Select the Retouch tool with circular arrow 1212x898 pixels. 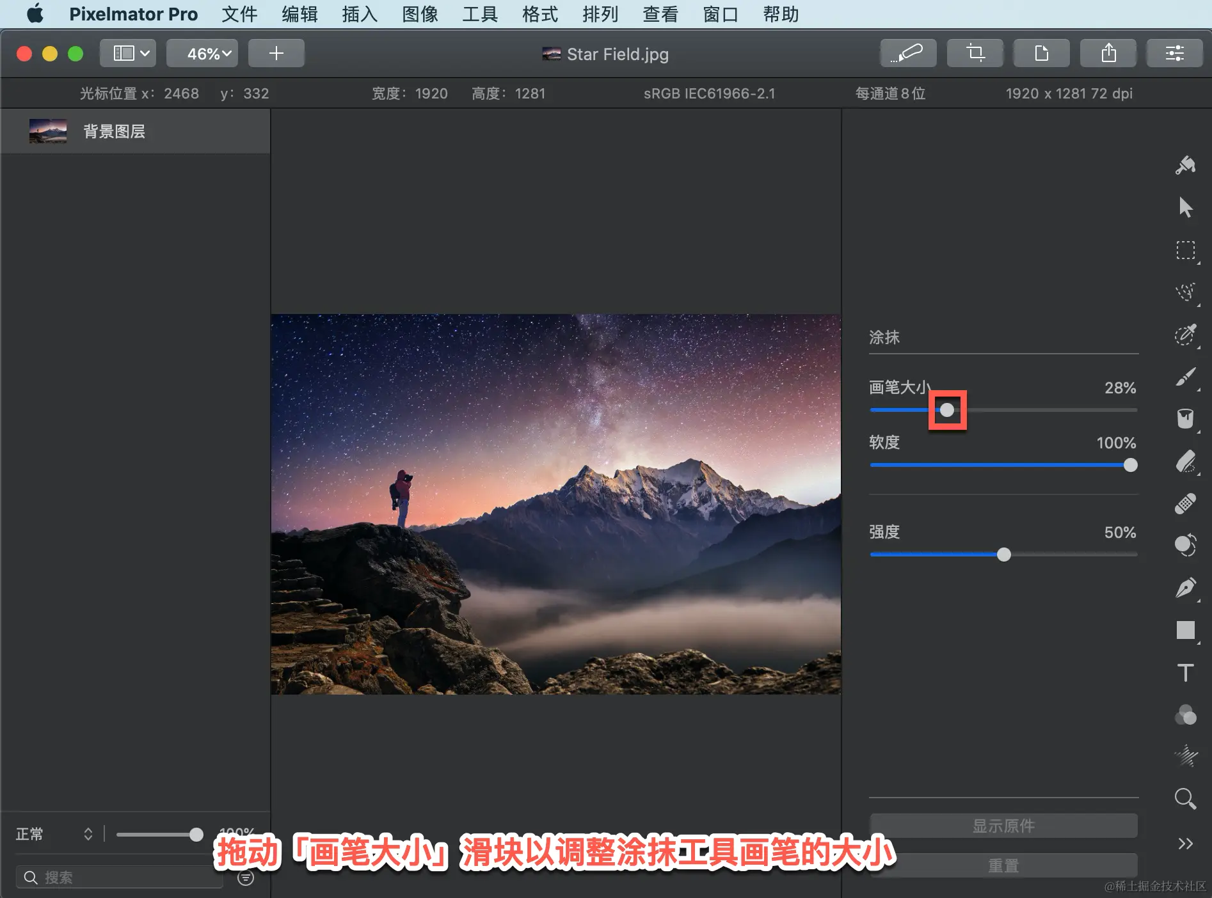click(x=1186, y=546)
